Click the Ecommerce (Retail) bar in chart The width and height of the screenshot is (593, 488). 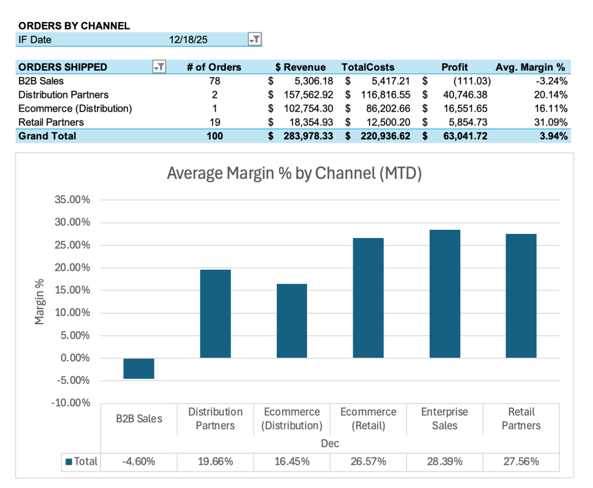pyautogui.click(x=368, y=298)
